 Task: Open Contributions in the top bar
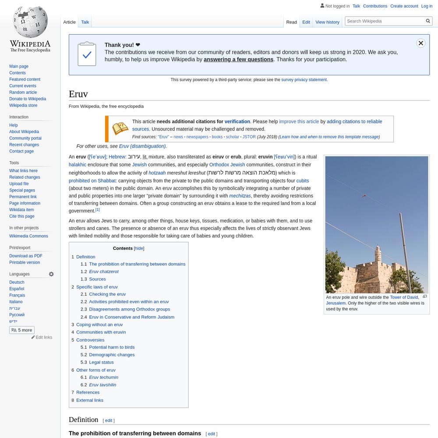coord(375,6)
